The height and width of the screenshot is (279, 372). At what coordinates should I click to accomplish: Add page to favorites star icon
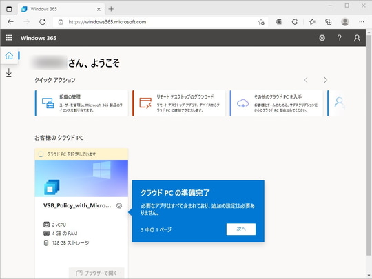coord(261,22)
